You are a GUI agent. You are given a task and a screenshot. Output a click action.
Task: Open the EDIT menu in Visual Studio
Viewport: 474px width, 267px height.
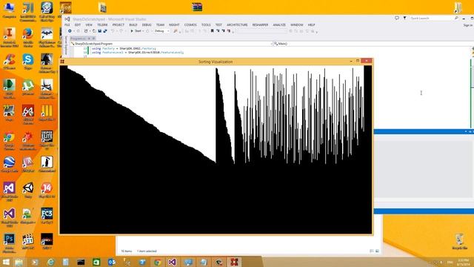tap(78, 24)
